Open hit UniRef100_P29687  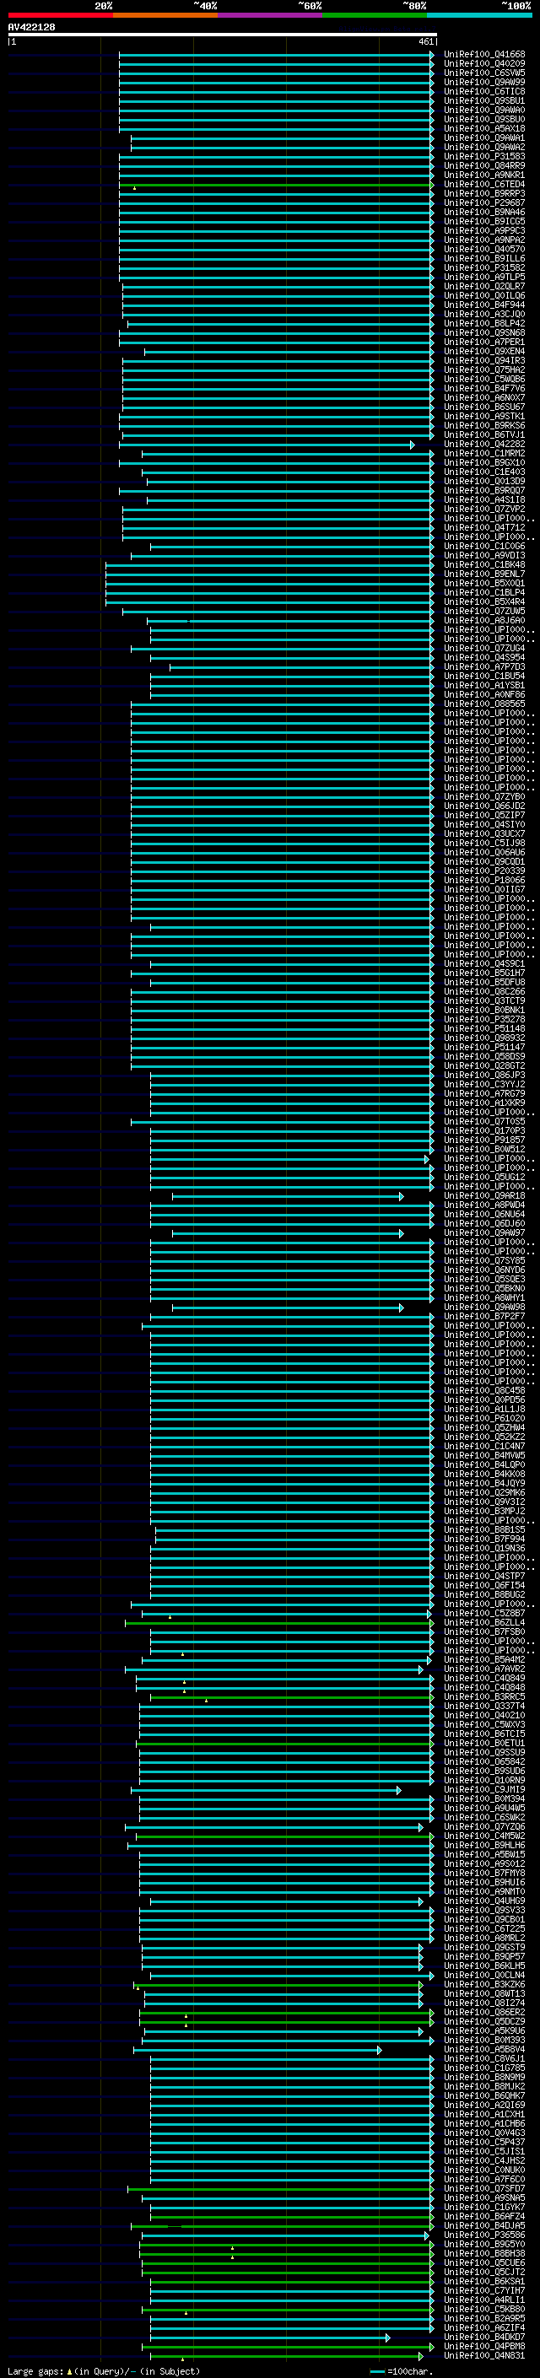(x=484, y=203)
